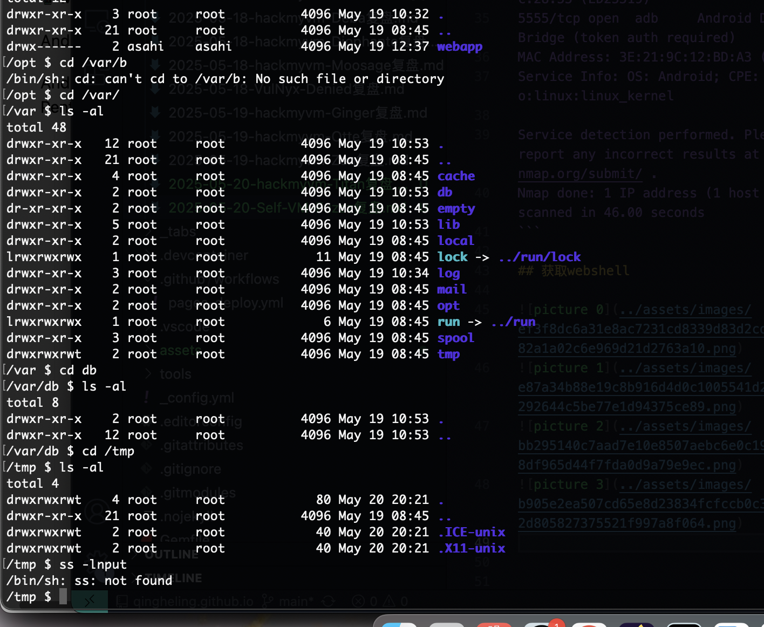Click the '## 获取webshell' heading in VS Code editor behind
Viewport: 764px width, 627px height.
[x=574, y=270]
